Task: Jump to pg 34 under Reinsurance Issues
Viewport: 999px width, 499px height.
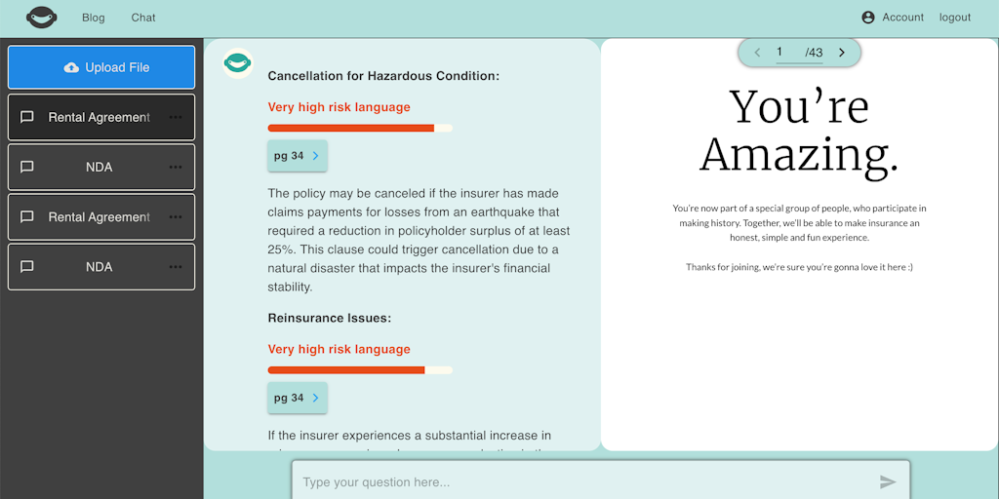Action: [297, 398]
